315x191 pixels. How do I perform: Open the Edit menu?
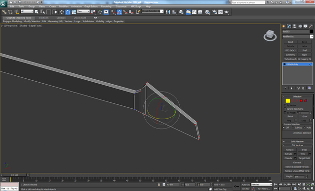tap(12, 6)
